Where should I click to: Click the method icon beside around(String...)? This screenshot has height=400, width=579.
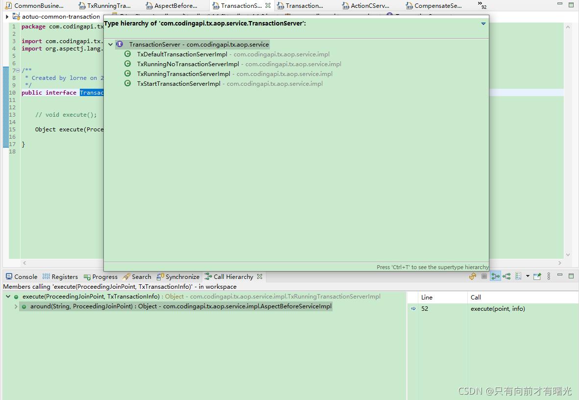pos(24,306)
